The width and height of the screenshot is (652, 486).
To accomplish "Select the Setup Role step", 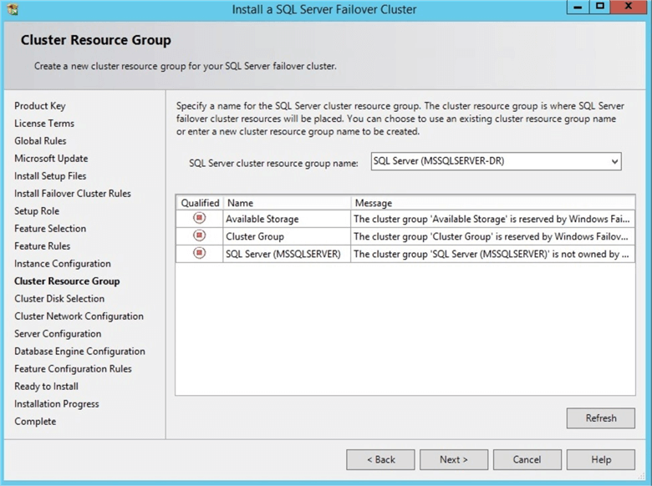I will point(37,211).
